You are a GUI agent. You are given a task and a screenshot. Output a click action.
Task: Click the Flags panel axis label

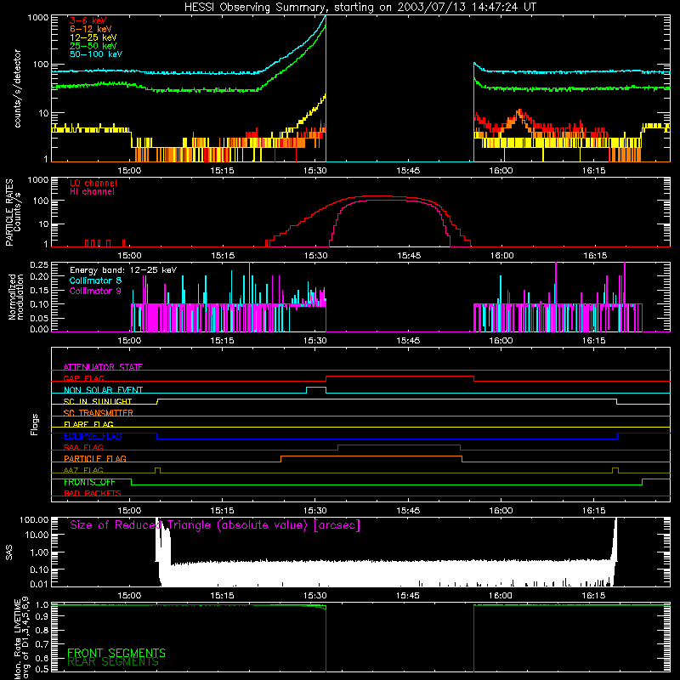pos(35,424)
